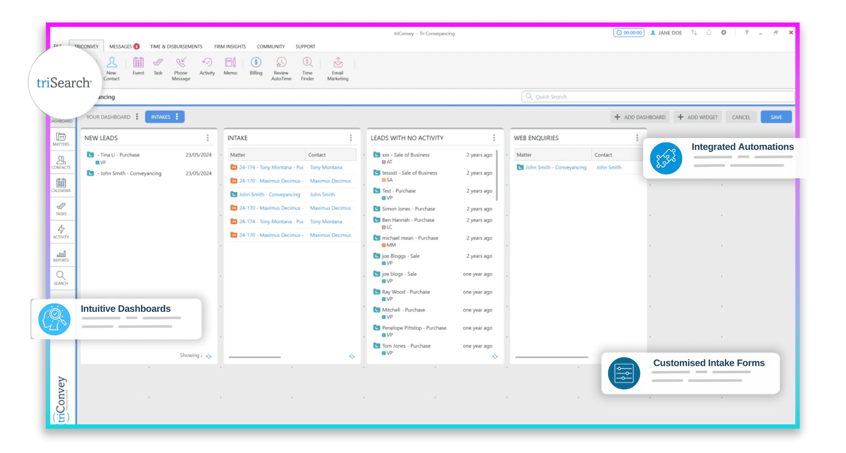Open the Billing tool
This screenshot has height=453, width=846.
tap(256, 66)
